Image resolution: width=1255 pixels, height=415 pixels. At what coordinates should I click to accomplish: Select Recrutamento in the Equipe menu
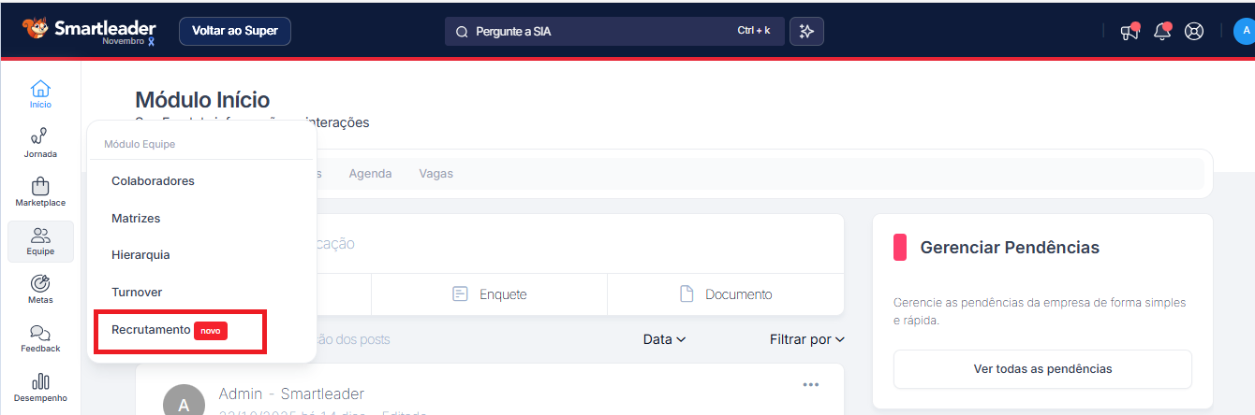pos(151,330)
